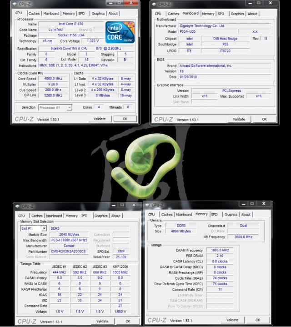
Task: Show Graphics tab in the Memory window
Action: [x=231, y=215]
